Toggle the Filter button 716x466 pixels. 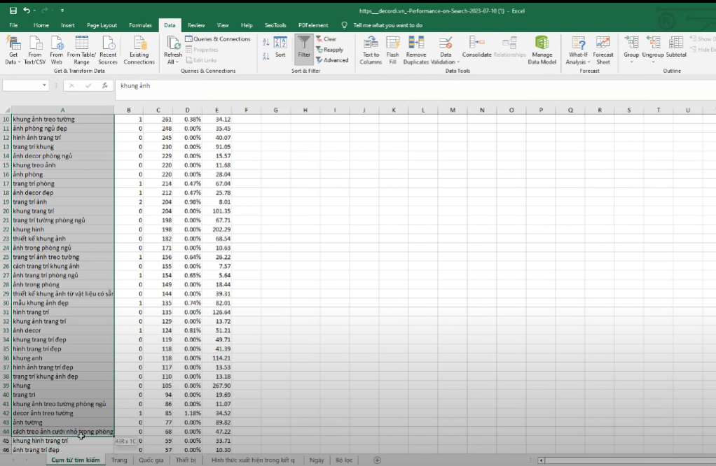[303, 48]
